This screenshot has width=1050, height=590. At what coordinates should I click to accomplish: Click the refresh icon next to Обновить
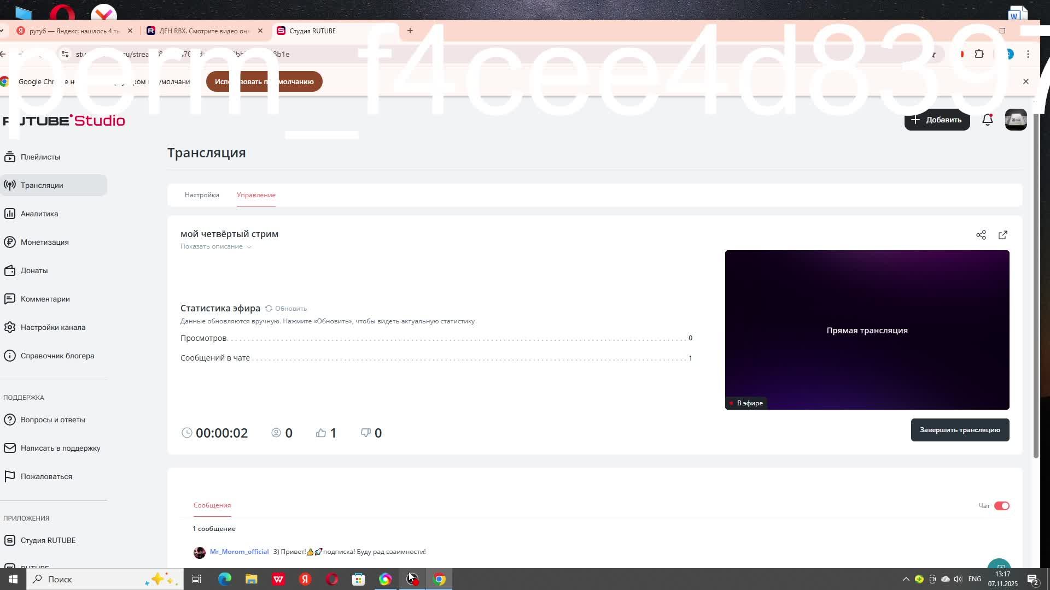pos(269,309)
